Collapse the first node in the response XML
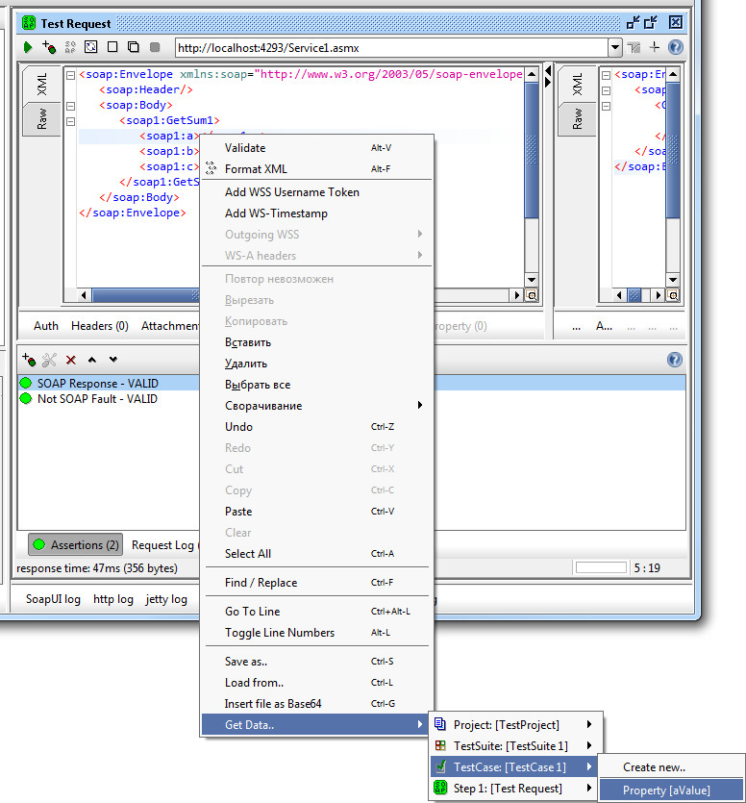The height and width of the screenshot is (803, 746). pos(607,75)
